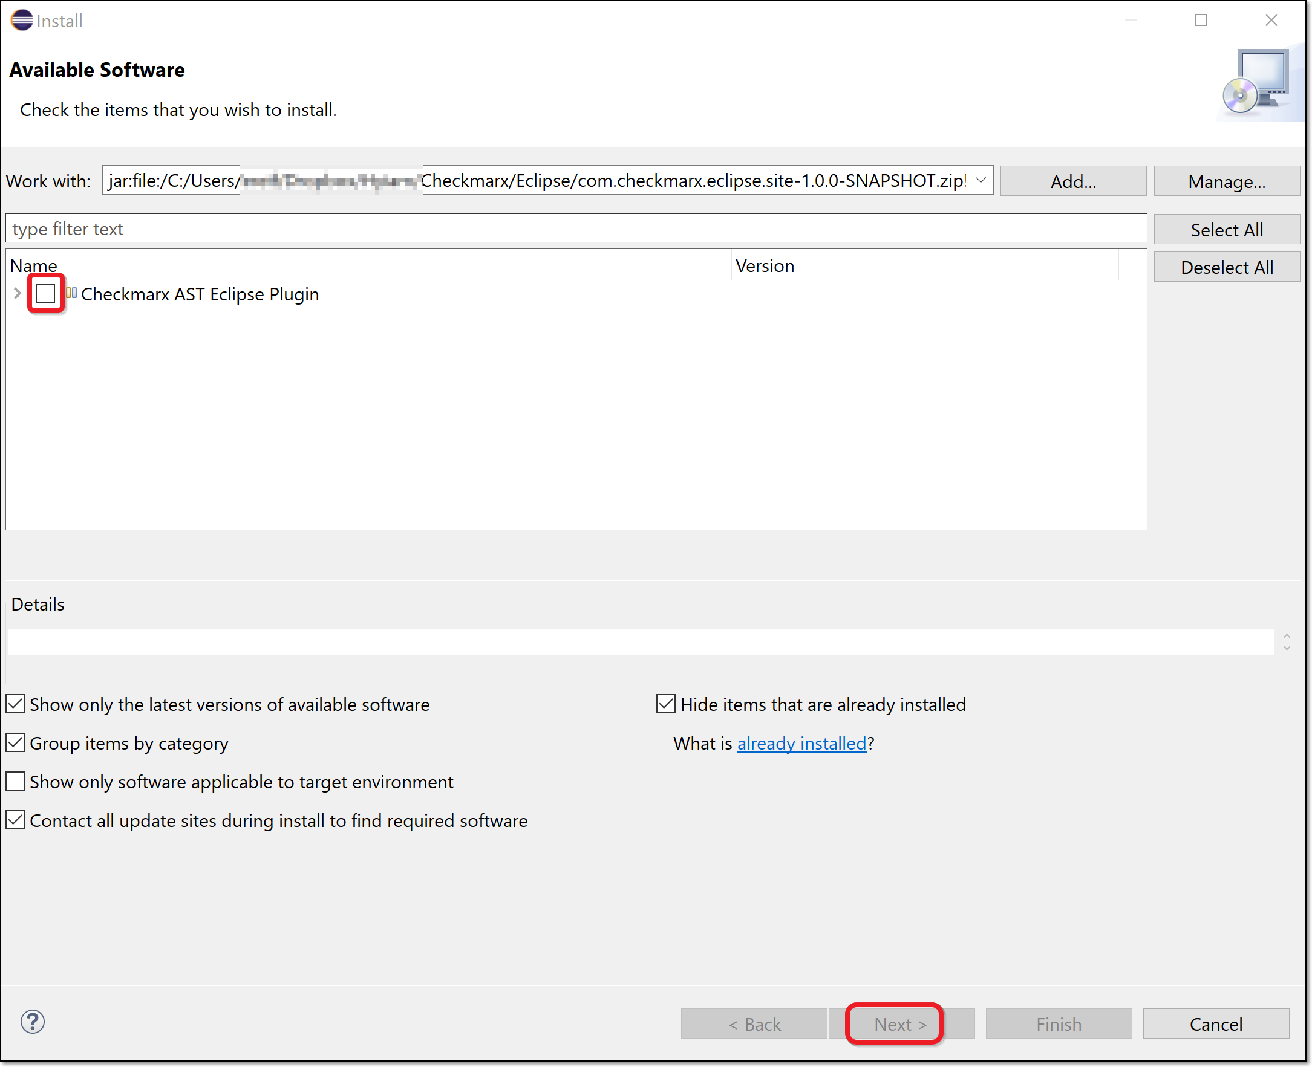Click the help question mark icon
Viewport: 1312px width, 1067px height.
click(33, 1022)
